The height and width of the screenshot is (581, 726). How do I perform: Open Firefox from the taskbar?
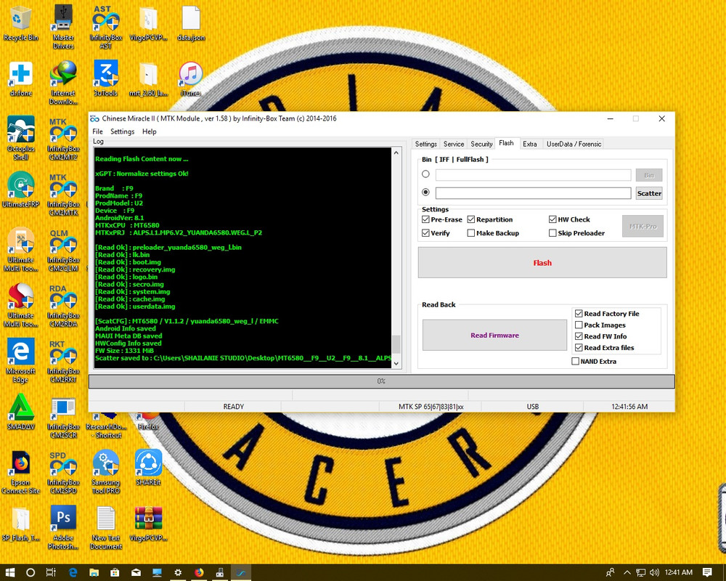click(x=199, y=572)
